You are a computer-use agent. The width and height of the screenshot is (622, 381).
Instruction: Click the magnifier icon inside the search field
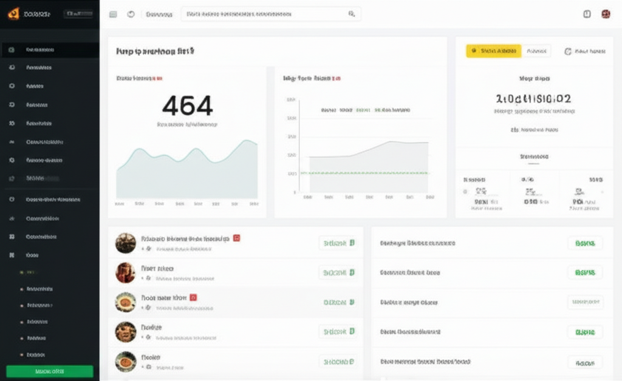pyautogui.click(x=351, y=14)
